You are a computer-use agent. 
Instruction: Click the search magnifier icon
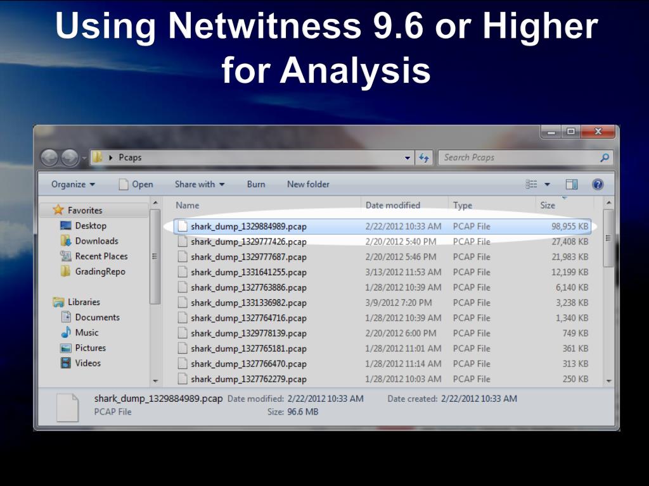pyautogui.click(x=605, y=158)
